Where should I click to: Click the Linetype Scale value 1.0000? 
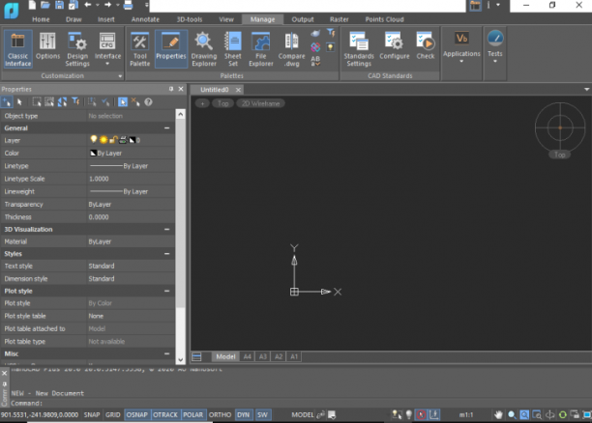tap(131, 179)
